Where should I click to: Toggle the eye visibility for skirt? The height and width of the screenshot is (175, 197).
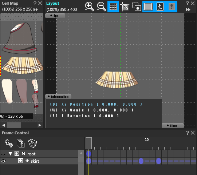point(3,161)
